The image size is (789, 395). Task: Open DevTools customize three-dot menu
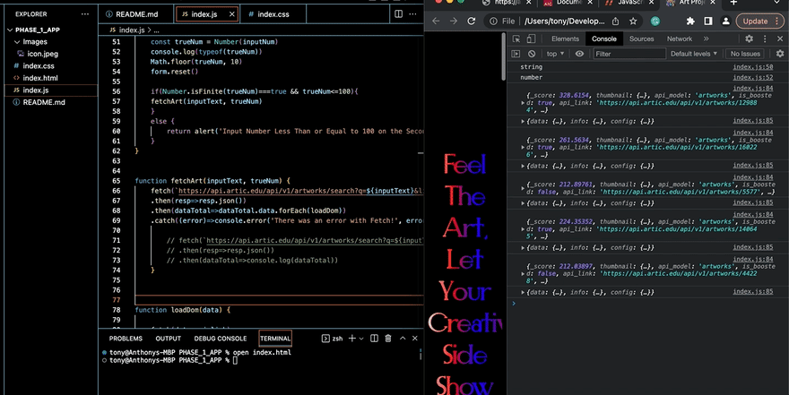pos(765,39)
